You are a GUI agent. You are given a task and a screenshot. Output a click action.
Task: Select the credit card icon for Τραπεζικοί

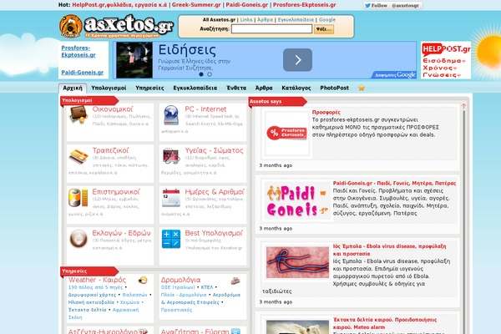pos(78,156)
